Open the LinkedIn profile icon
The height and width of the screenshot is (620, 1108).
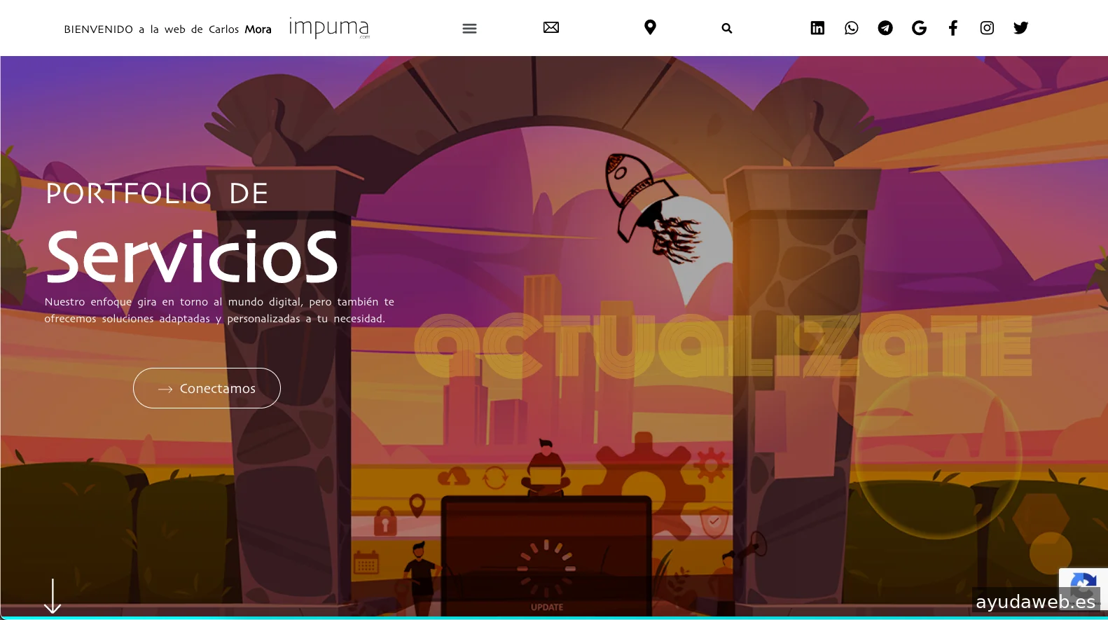coord(817,28)
